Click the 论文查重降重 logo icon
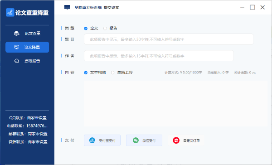This screenshot has height=165, width=272. (10, 13)
